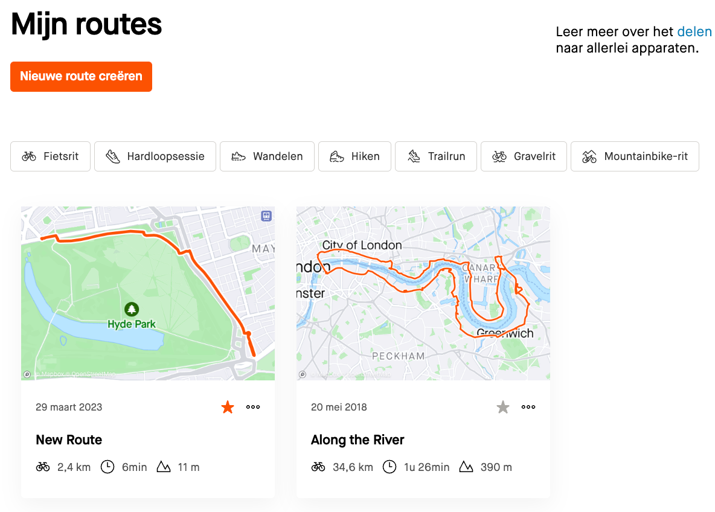Click Nieuwe route creëren button

point(81,77)
